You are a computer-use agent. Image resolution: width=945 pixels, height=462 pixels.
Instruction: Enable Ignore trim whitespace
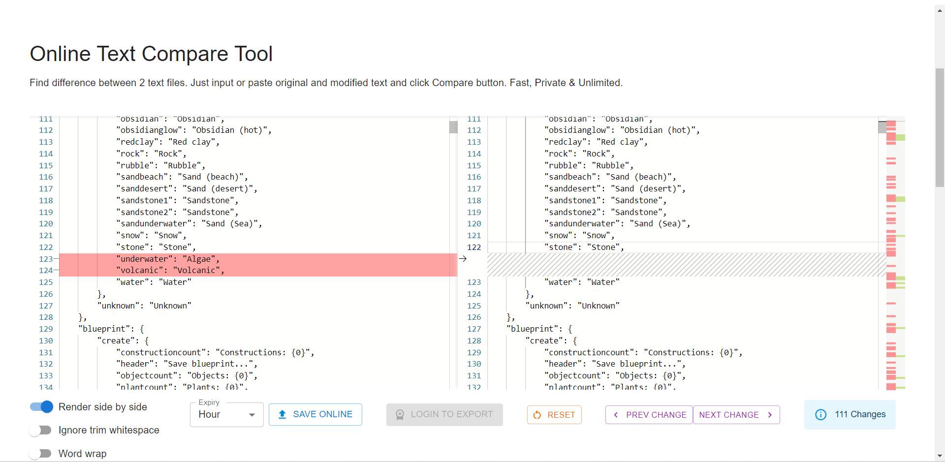(40, 430)
